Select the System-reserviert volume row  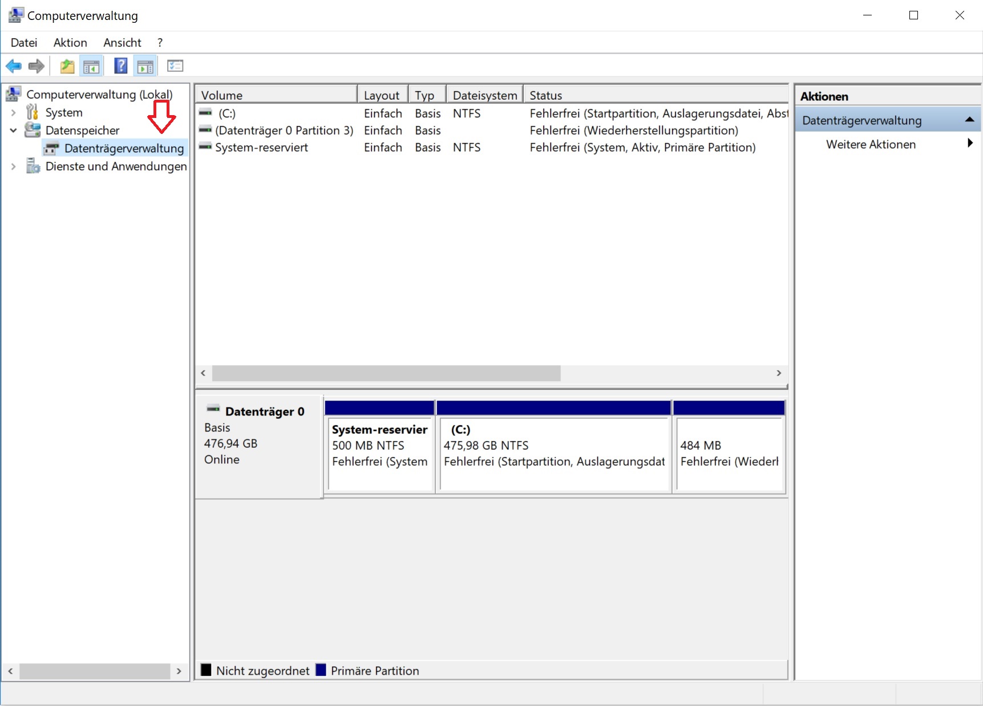pos(261,148)
